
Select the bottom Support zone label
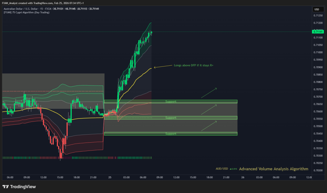point(171,134)
